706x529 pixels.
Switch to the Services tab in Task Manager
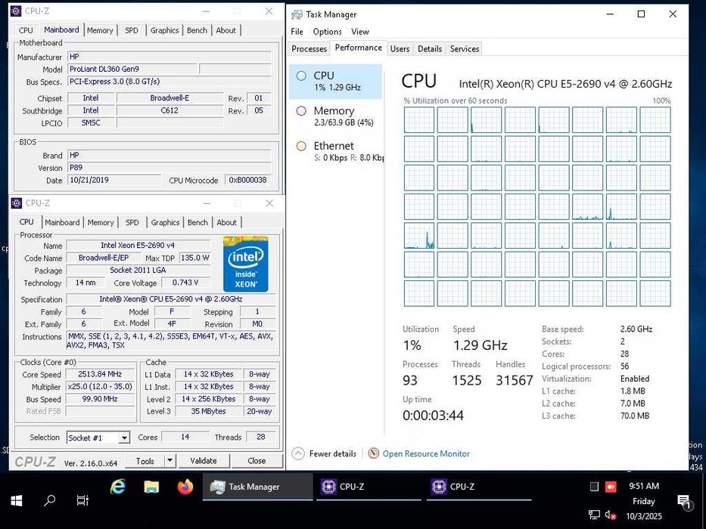464,48
